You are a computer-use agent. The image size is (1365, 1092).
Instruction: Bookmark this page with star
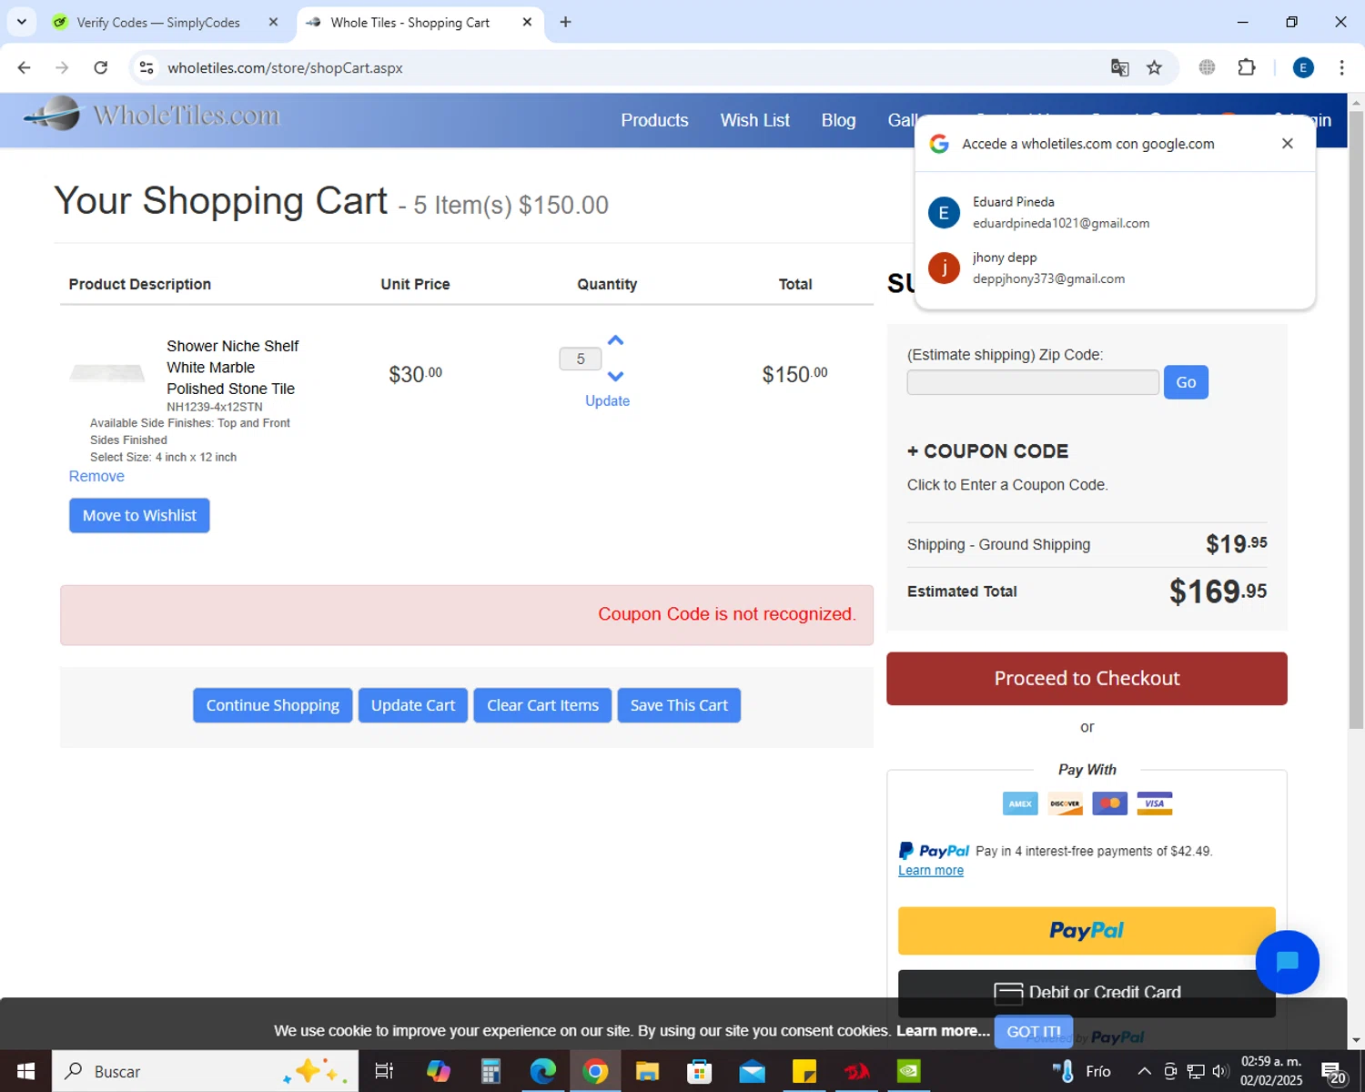1154,67
